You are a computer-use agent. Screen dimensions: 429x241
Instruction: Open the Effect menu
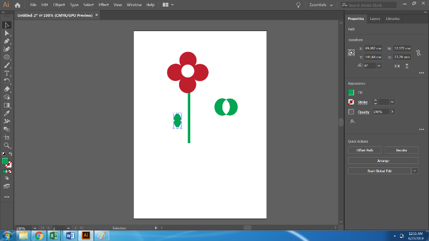click(x=104, y=5)
